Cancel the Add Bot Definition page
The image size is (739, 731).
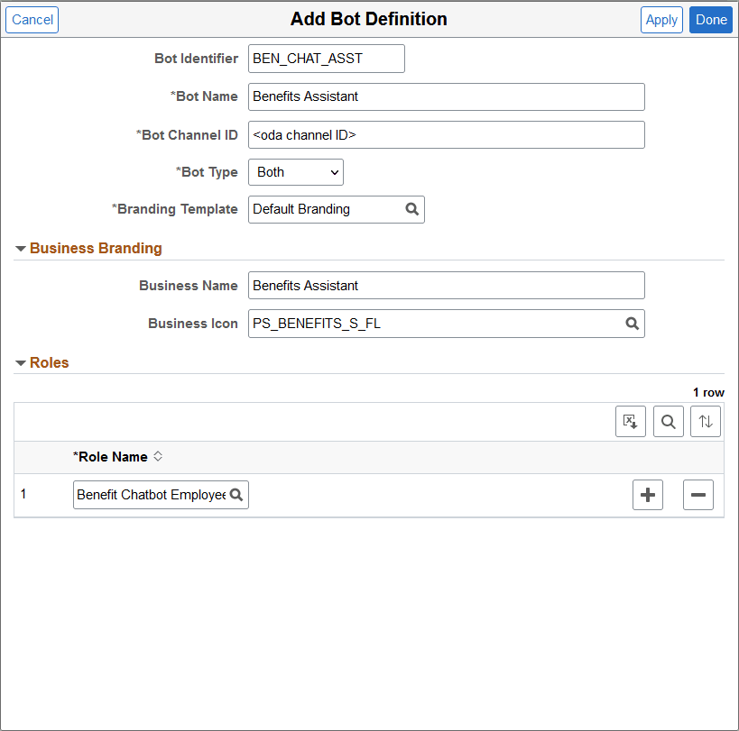pyautogui.click(x=32, y=19)
